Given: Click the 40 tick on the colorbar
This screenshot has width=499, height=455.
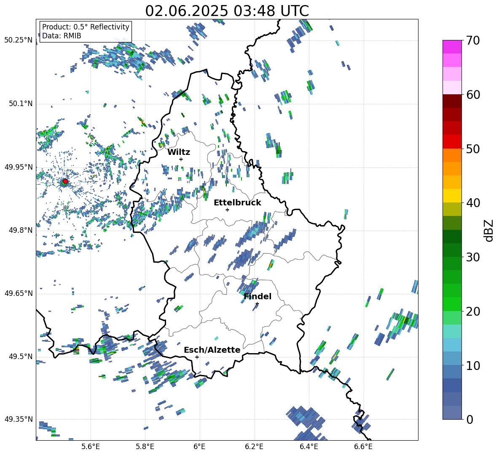Looking at the screenshot, I should (x=472, y=203).
